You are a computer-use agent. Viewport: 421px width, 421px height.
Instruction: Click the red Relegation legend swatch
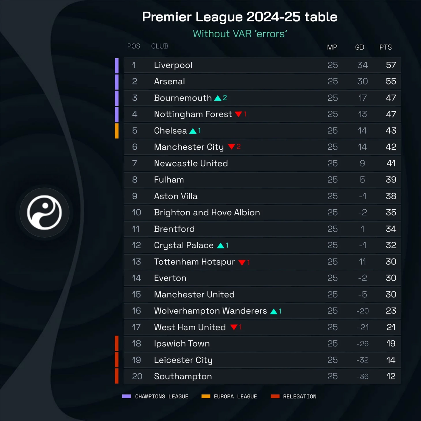(x=275, y=396)
